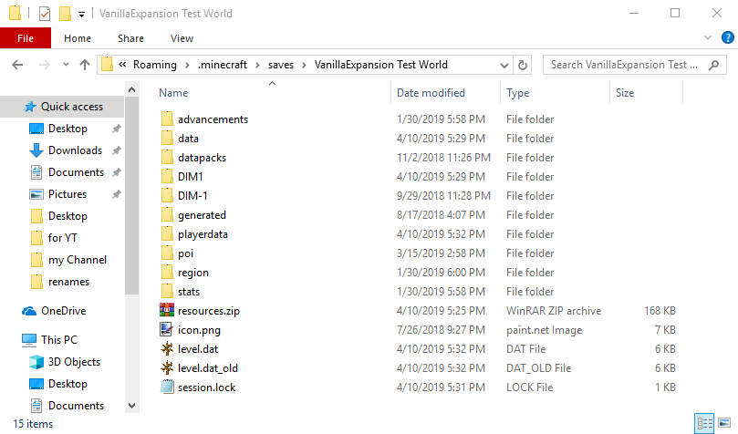Screen dimensions: 738x434
Task: Click the Downloads arrow icon in sidebar
Action: point(36,150)
